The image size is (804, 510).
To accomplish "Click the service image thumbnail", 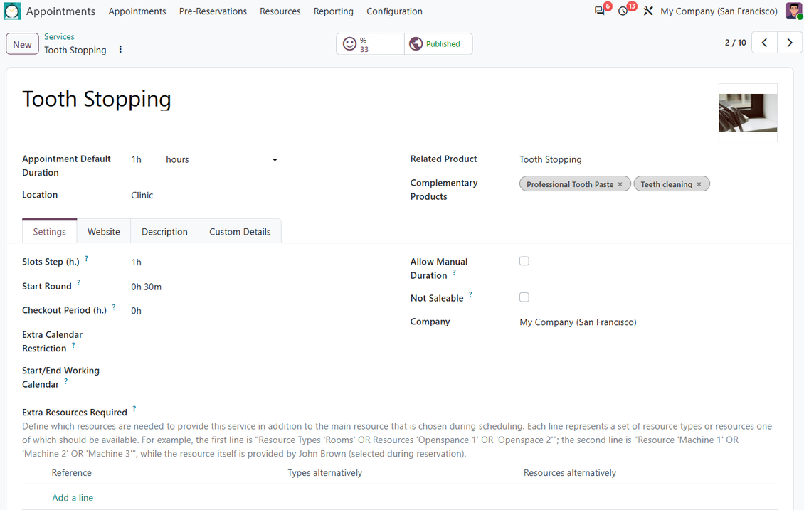I will 748,113.
